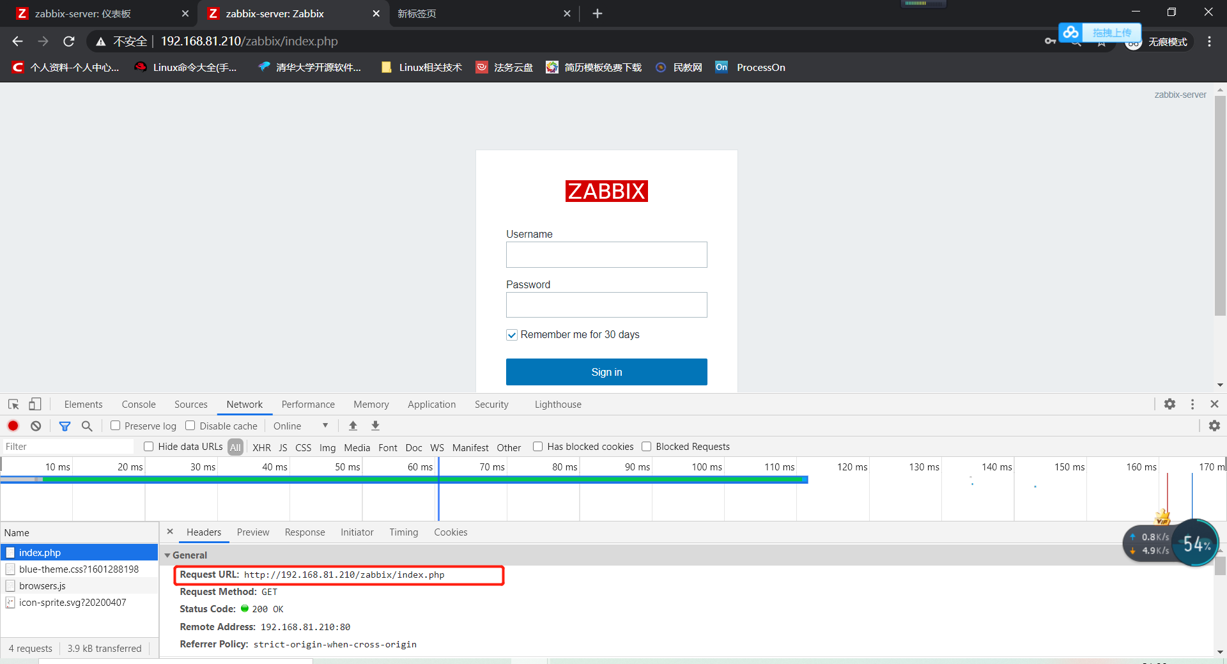Open the Timing tab
The image size is (1227, 664).
pos(404,532)
